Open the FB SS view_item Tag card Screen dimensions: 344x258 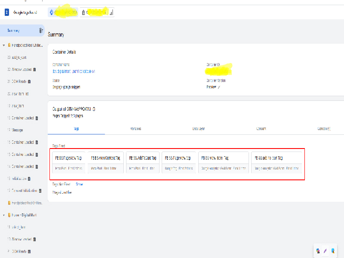[x=224, y=163]
